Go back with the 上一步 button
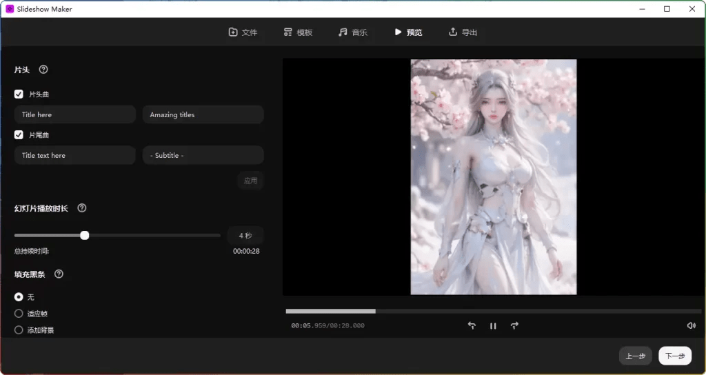 [635, 356]
